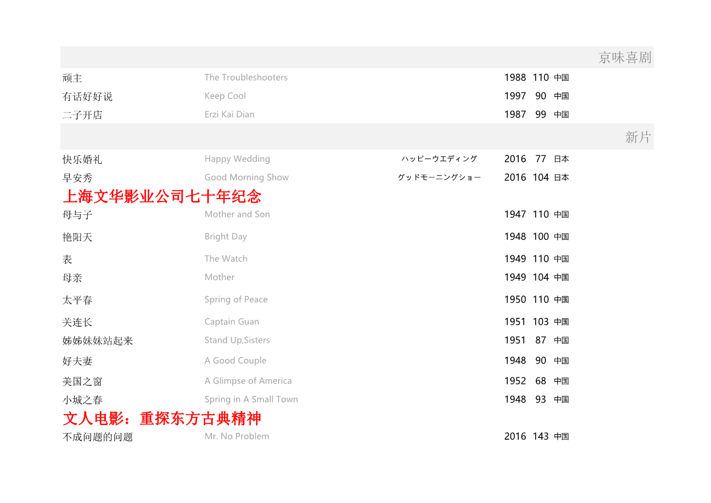
Task: Click the Japanese title ハッピーウエディング
Action: pyautogui.click(x=439, y=159)
